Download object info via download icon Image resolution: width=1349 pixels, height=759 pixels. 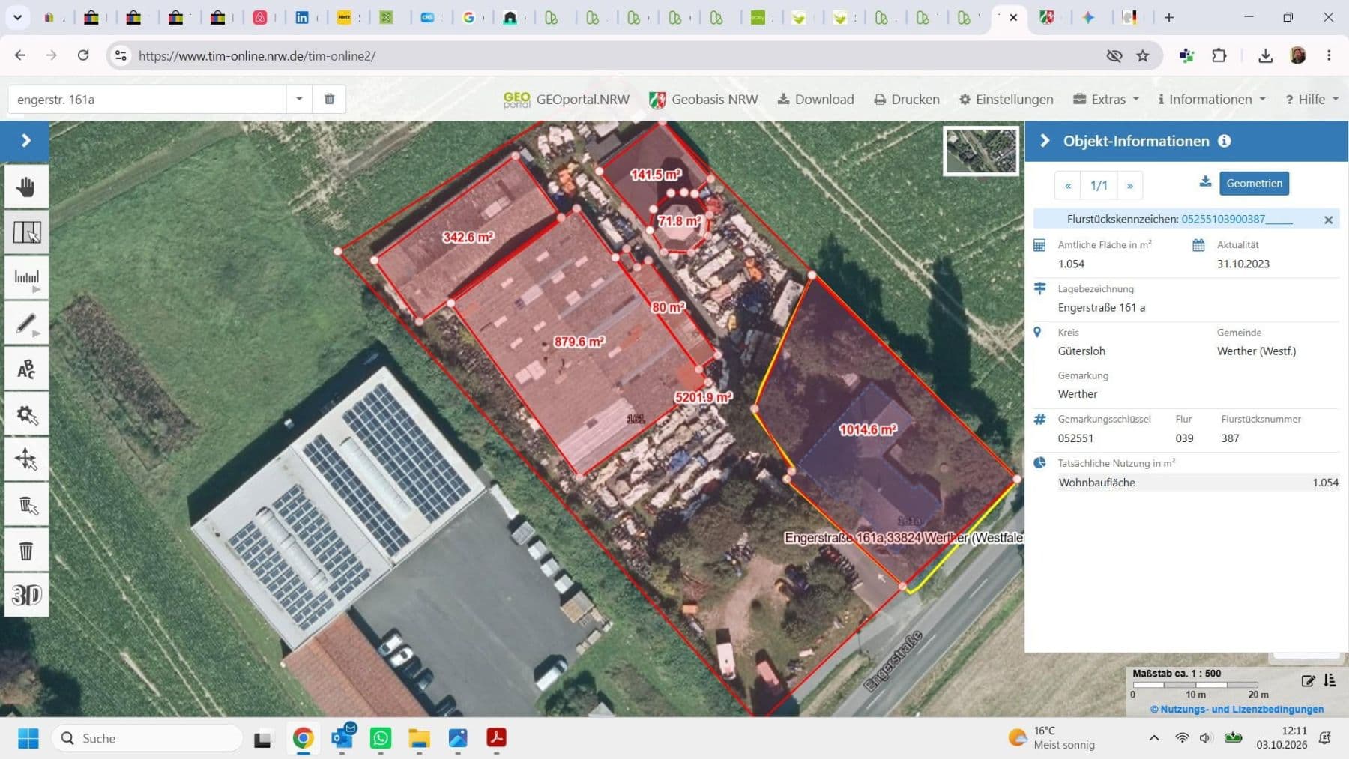click(1205, 182)
